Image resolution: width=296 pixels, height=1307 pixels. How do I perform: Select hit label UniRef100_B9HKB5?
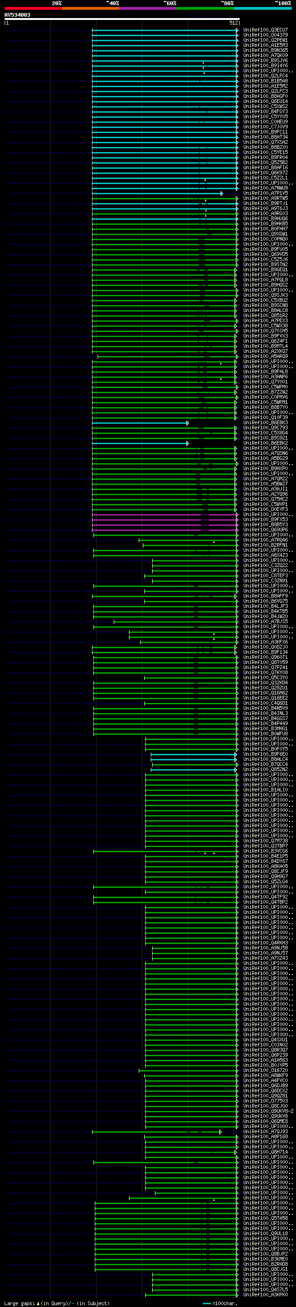tap(265, 224)
